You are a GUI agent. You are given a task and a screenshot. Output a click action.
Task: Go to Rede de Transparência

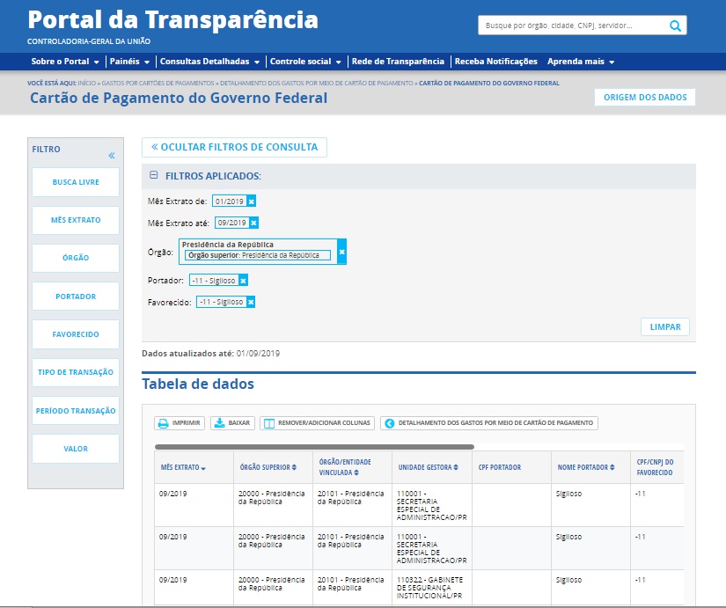pyautogui.click(x=398, y=62)
